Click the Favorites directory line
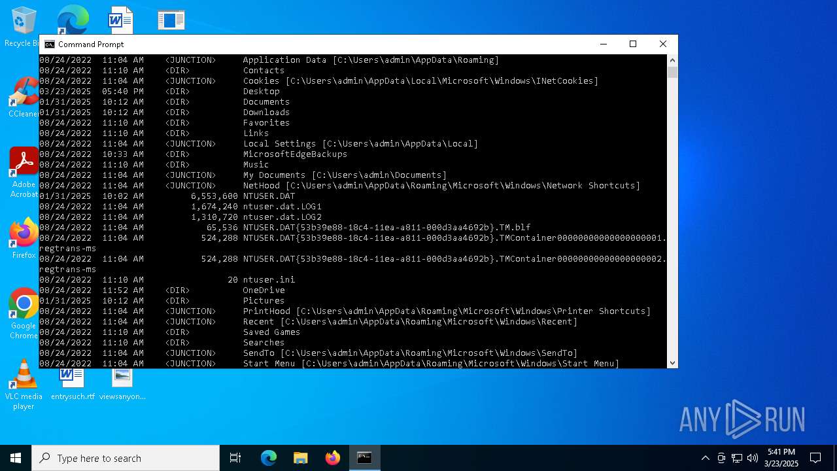The width and height of the screenshot is (837, 471). (165, 122)
